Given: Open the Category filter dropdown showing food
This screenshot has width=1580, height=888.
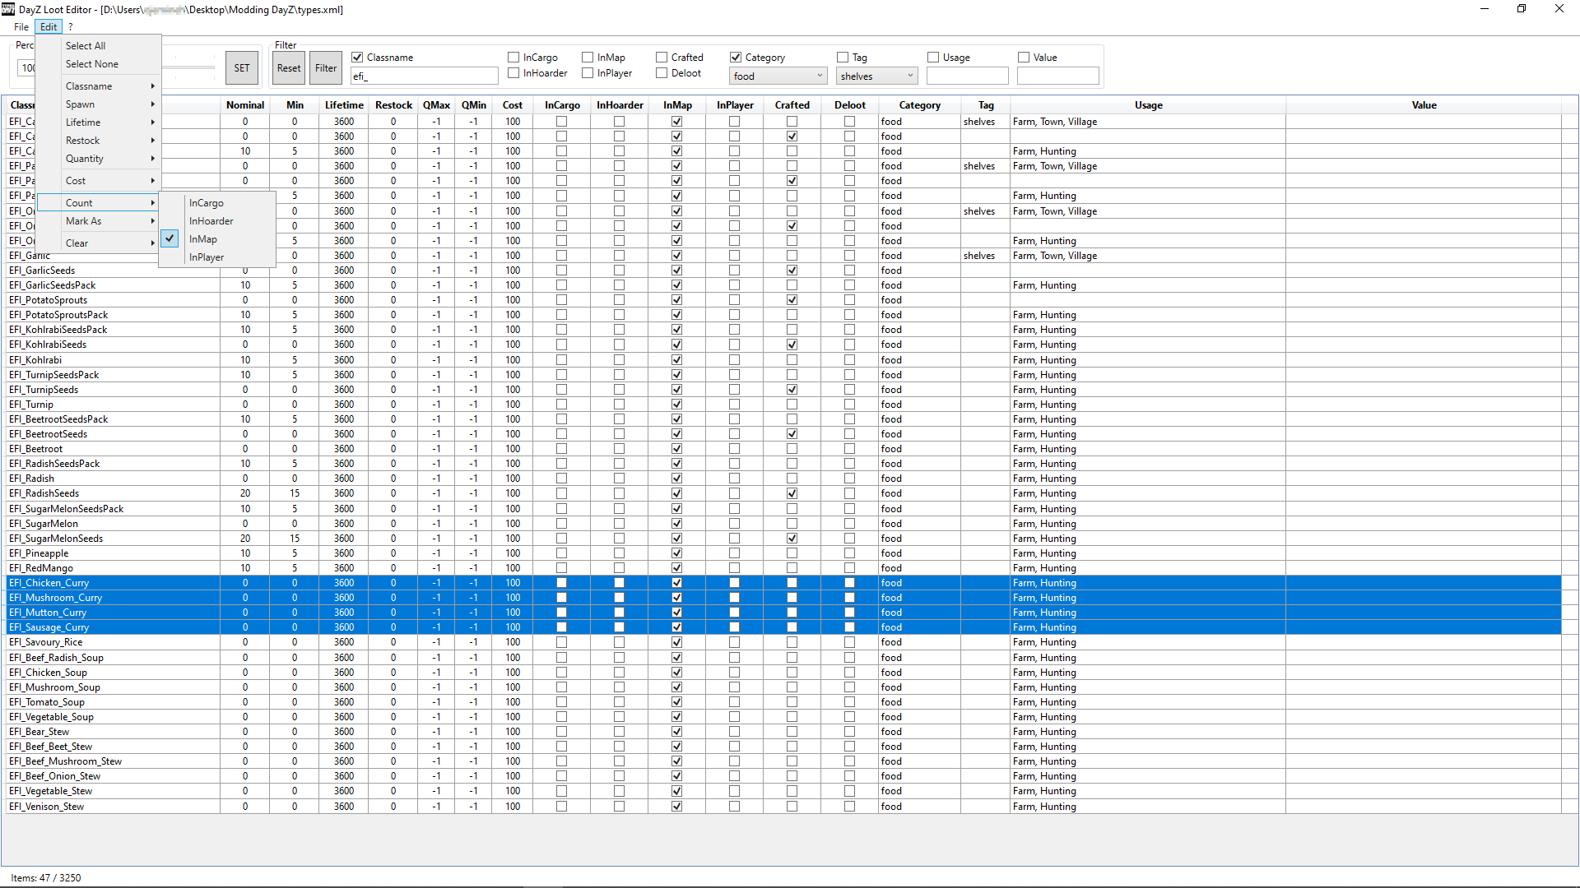Looking at the screenshot, I should pyautogui.click(x=778, y=76).
